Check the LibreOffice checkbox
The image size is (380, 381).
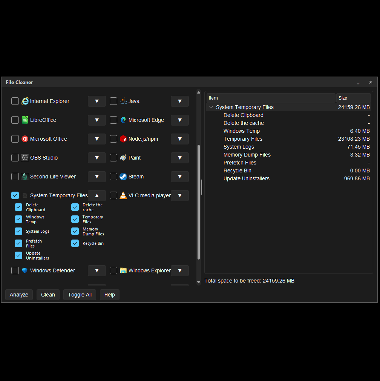[15, 120]
